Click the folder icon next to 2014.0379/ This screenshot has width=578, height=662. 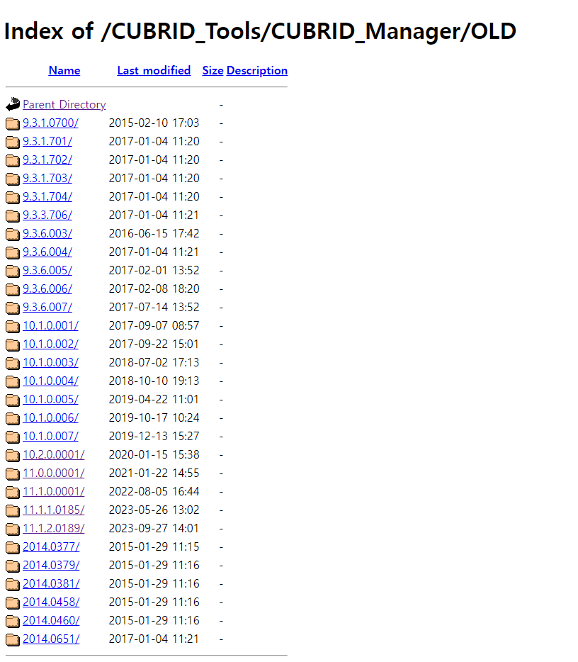click(x=13, y=566)
